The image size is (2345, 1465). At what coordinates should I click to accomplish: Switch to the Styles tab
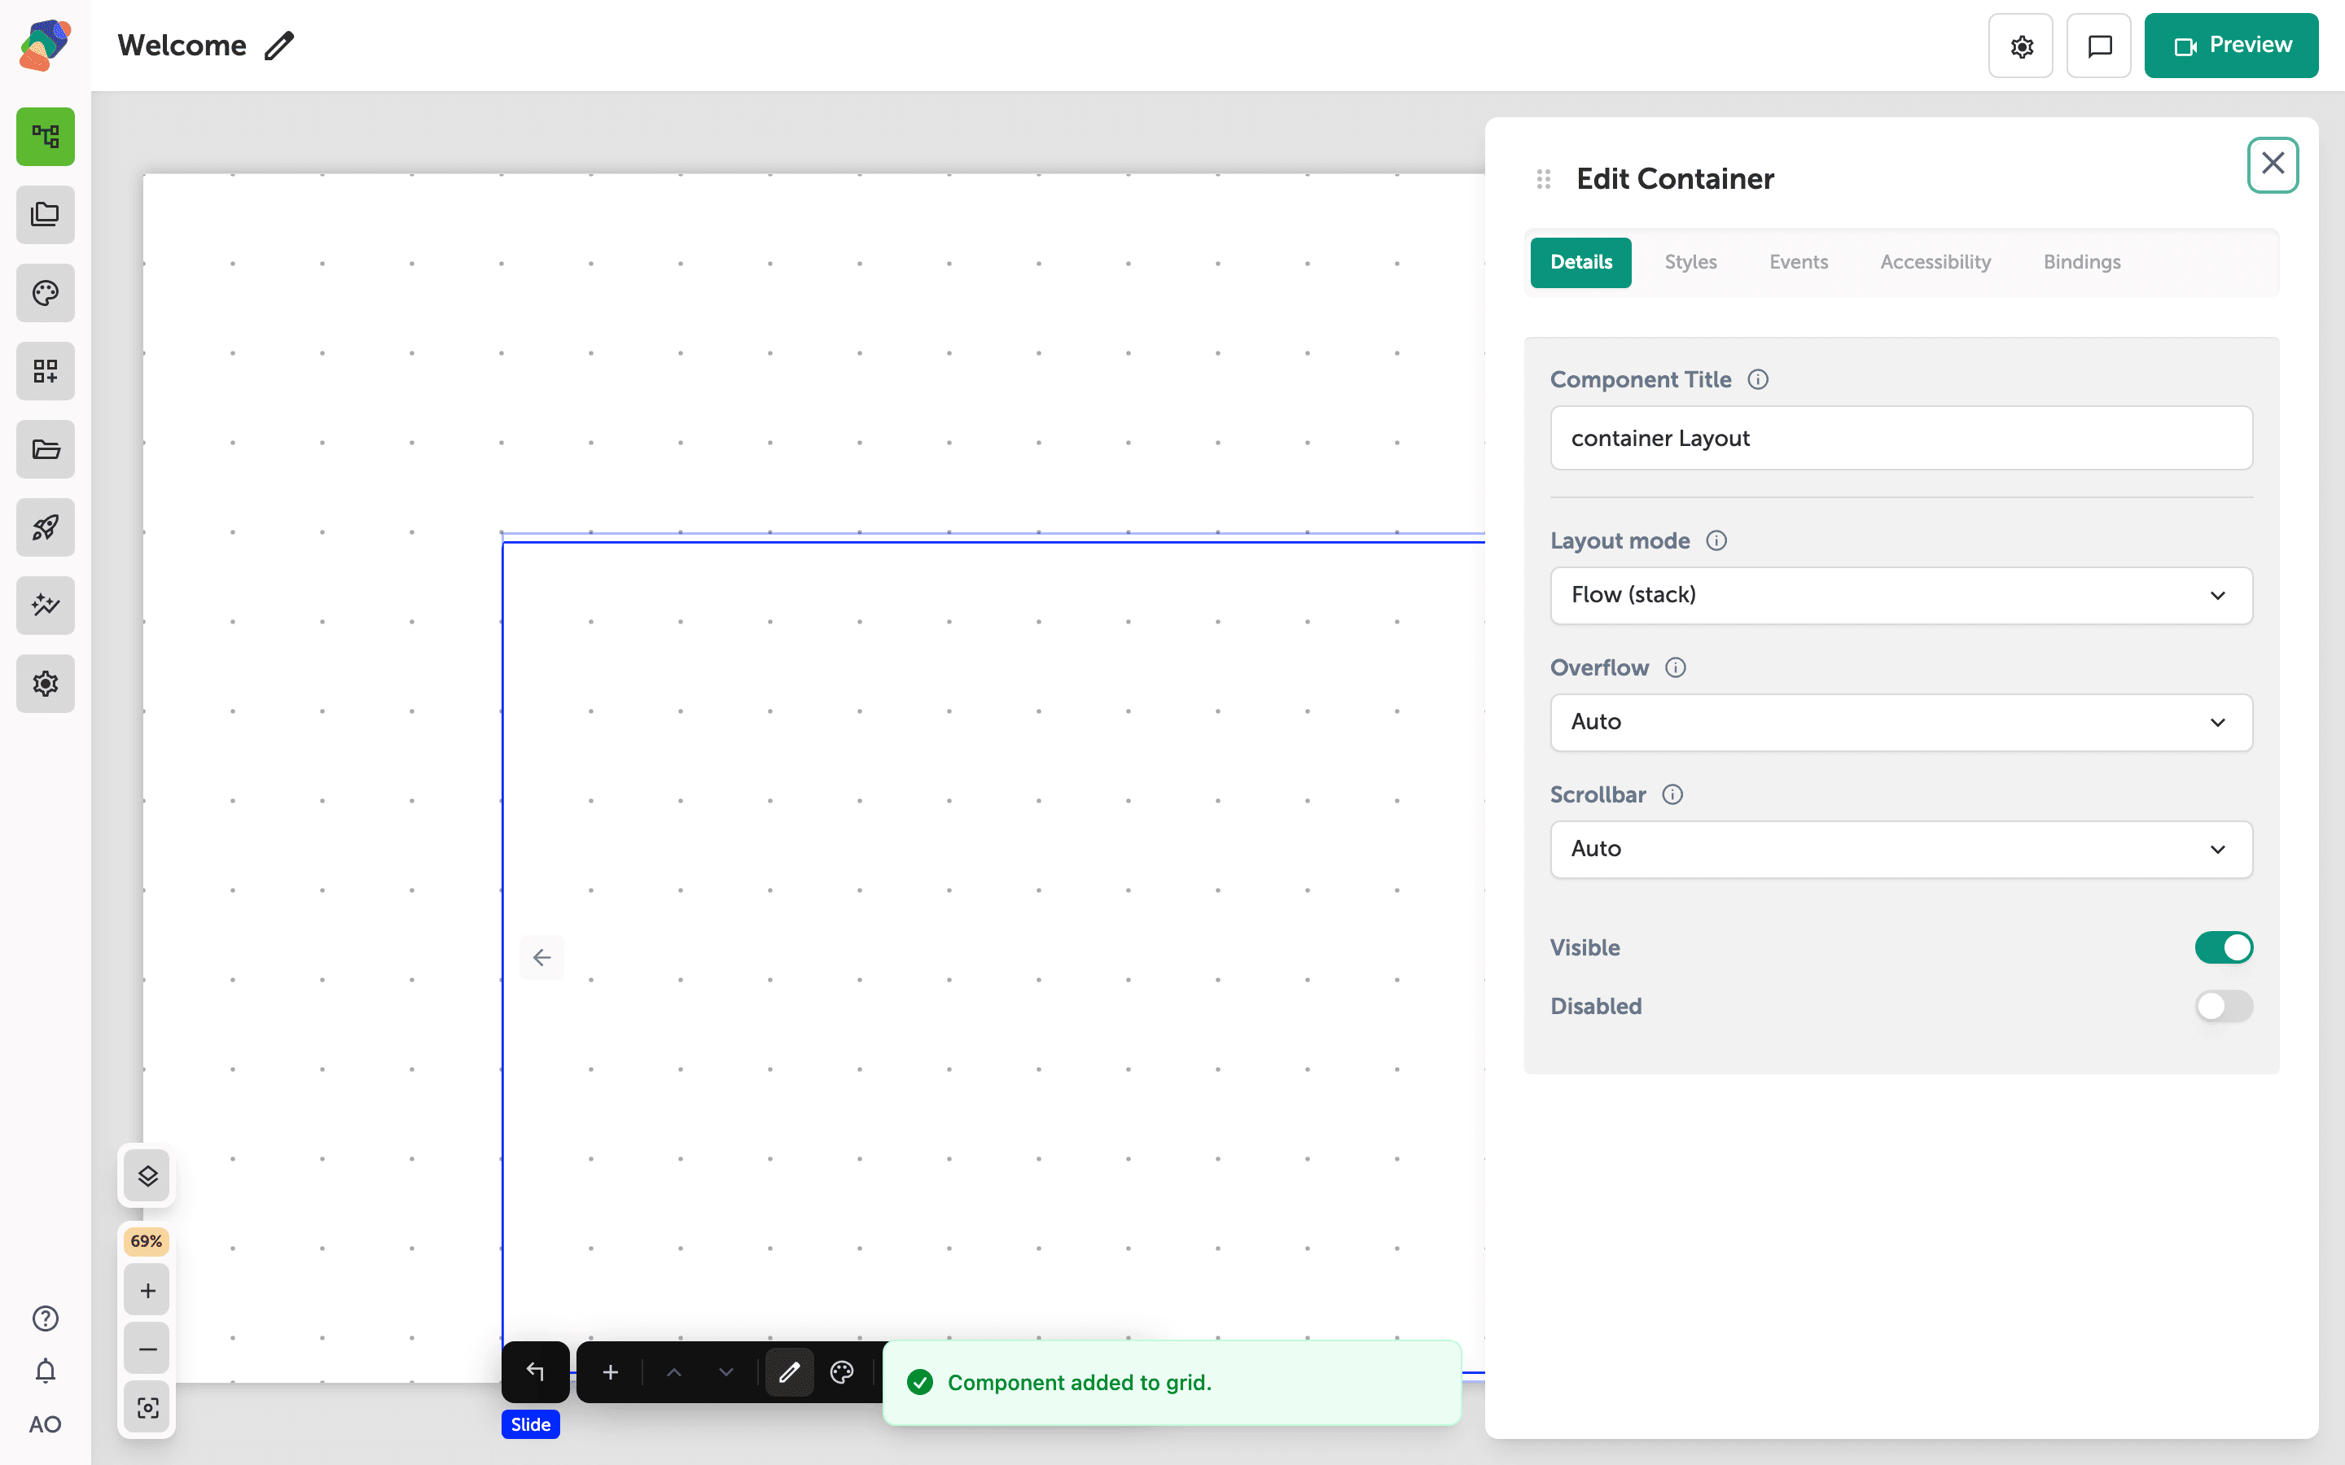1690,261
